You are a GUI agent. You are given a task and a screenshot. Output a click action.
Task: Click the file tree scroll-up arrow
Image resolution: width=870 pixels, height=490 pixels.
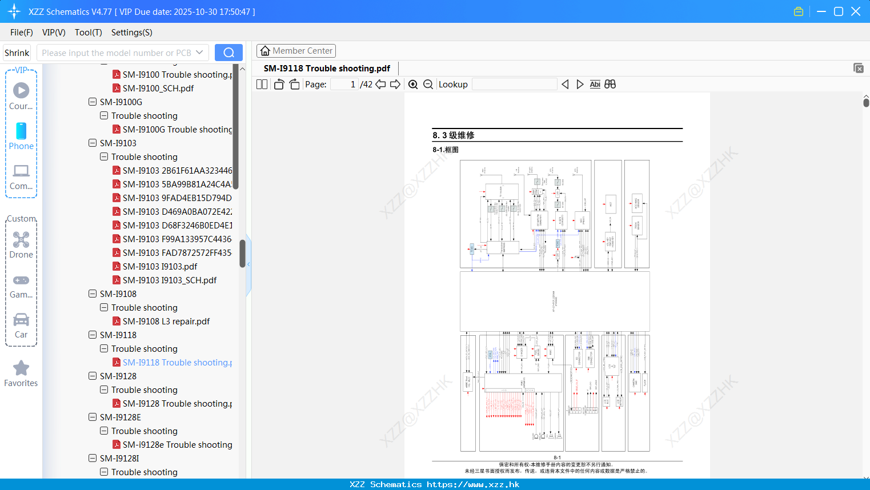tap(242, 69)
